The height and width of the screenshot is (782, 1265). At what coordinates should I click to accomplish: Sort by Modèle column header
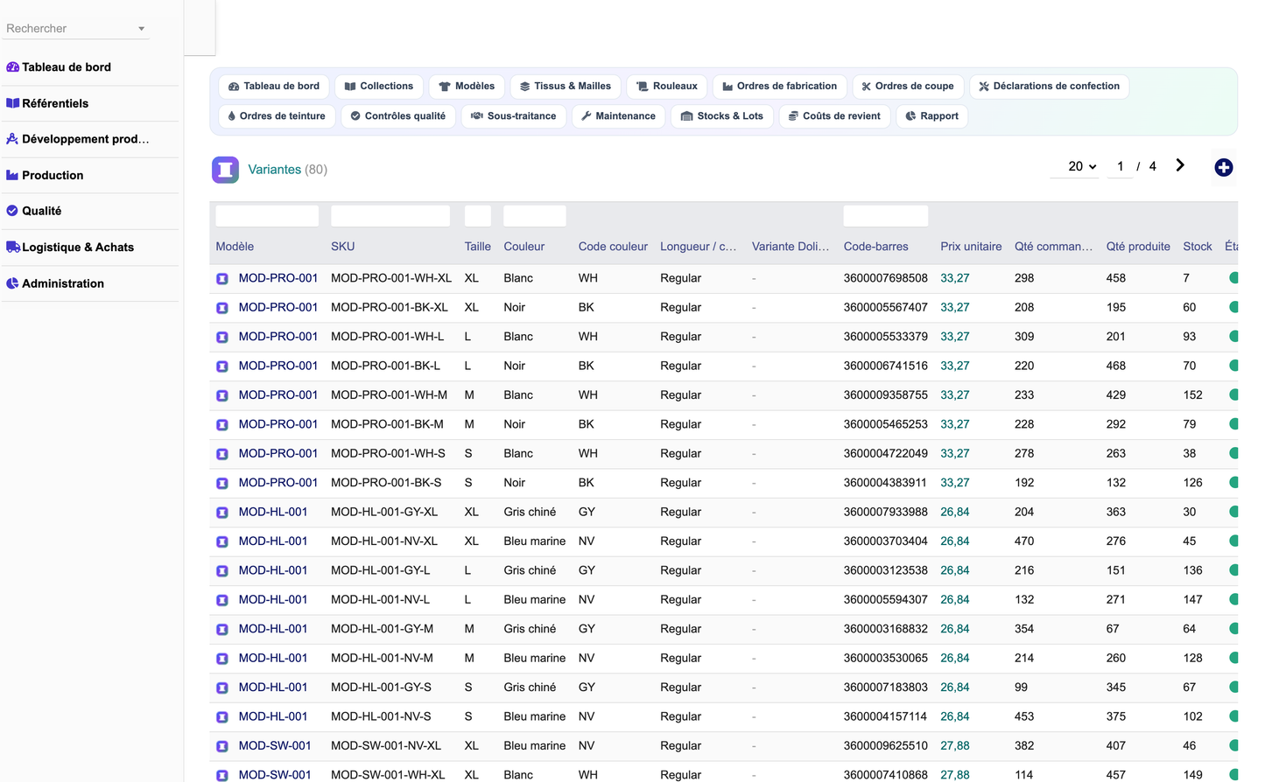[x=235, y=247]
